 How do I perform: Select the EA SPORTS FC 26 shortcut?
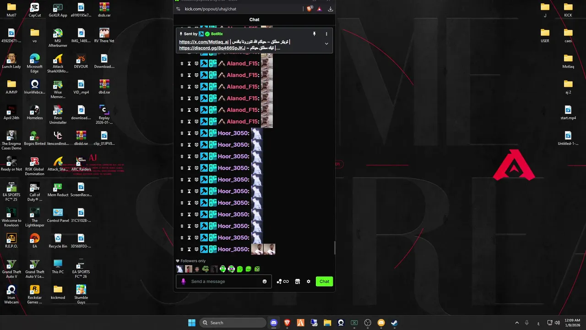click(x=81, y=269)
